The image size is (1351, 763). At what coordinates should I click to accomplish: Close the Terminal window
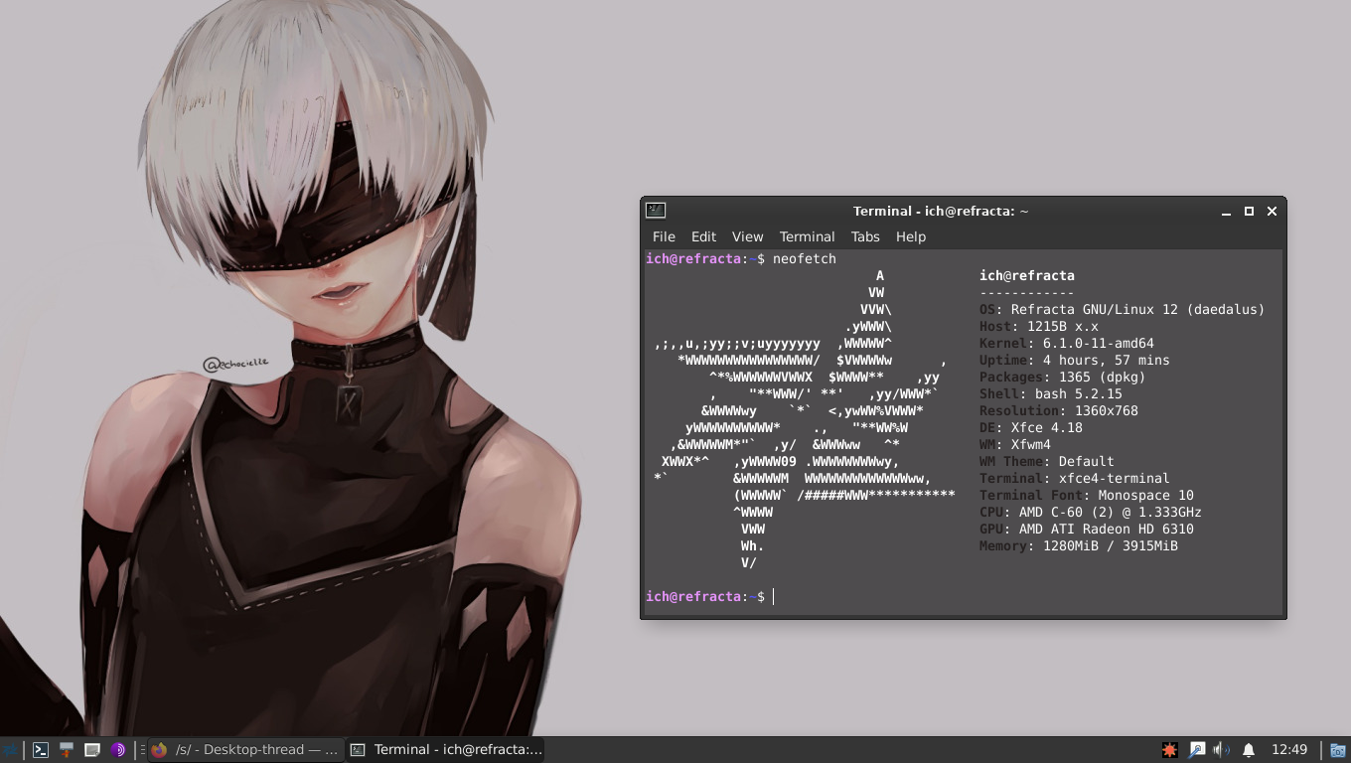tap(1272, 211)
